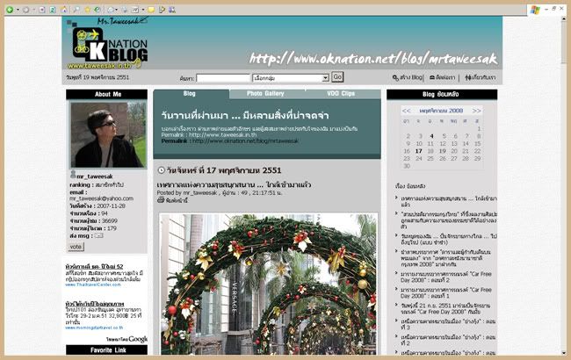Select calendar date 4
The width and height of the screenshot is (571, 360).
tap(431, 136)
